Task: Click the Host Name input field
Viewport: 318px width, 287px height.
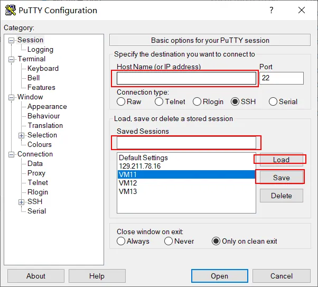Action: (186, 78)
